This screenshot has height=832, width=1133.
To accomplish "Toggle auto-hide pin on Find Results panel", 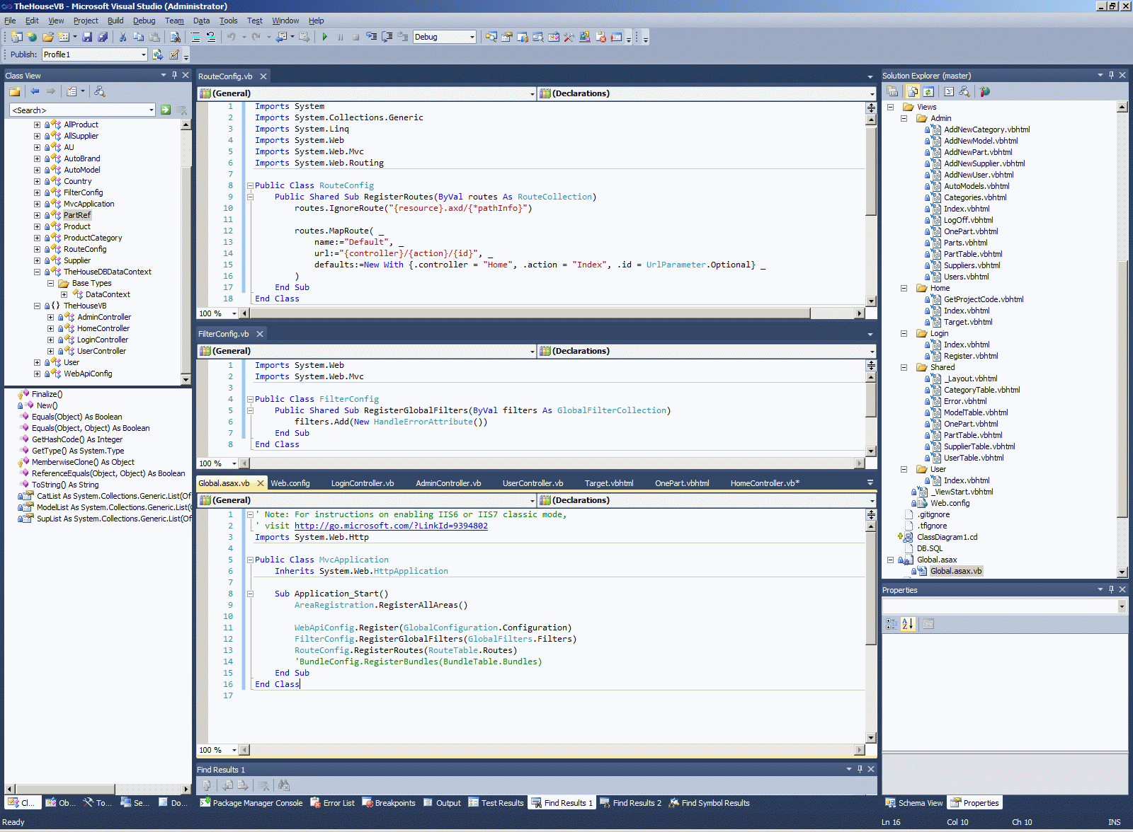I will (x=860, y=769).
